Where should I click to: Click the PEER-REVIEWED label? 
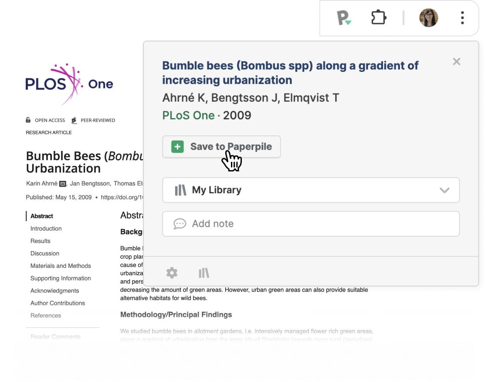[98, 120]
